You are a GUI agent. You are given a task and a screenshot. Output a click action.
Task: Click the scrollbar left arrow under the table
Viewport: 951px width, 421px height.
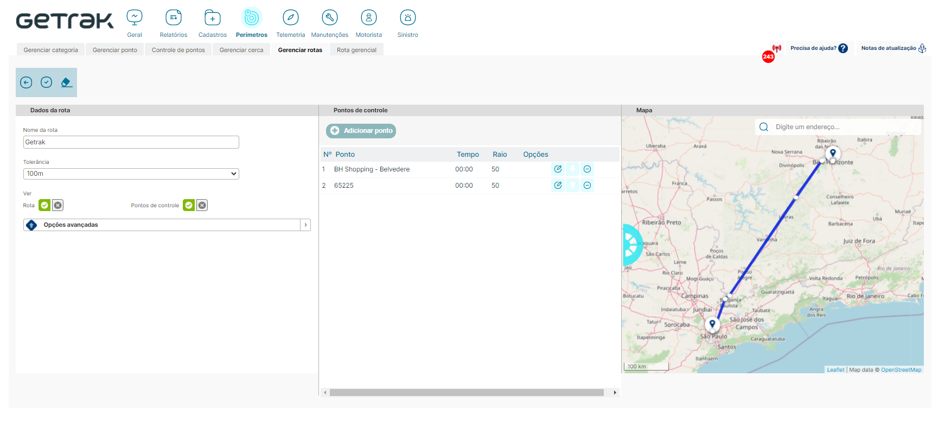[325, 392]
